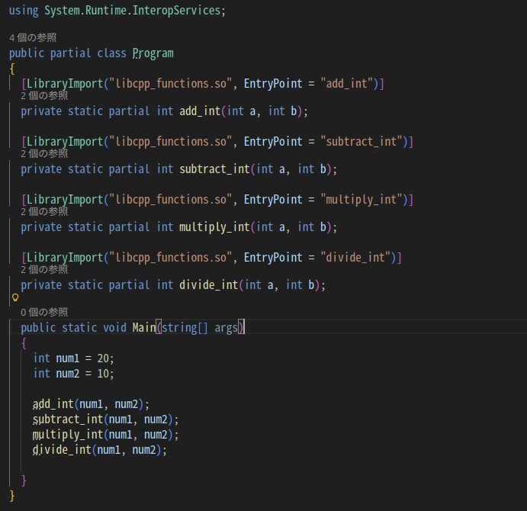The image size is (527, 511).
Task: Click System.Runtime.InteropServices in the using line
Action: (x=133, y=11)
